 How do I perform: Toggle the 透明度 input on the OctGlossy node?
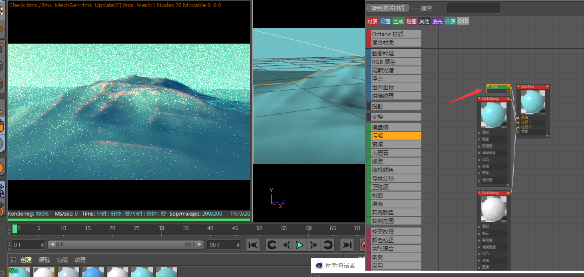[479, 179]
